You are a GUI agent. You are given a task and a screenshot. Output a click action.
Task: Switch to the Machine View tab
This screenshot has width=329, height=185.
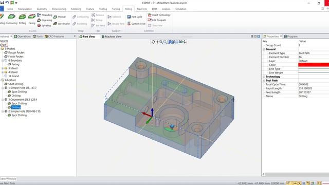click(x=112, y=36)
